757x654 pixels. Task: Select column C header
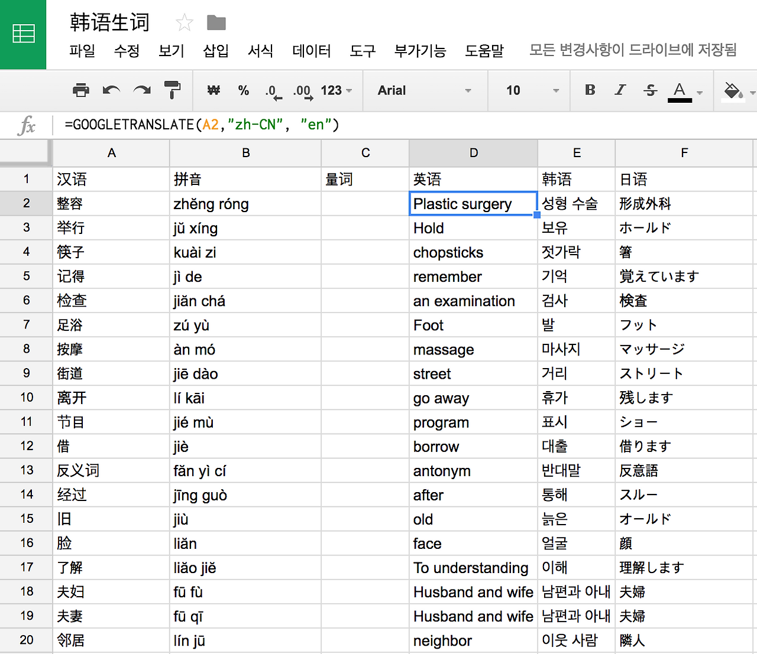(x=365, y=153)
